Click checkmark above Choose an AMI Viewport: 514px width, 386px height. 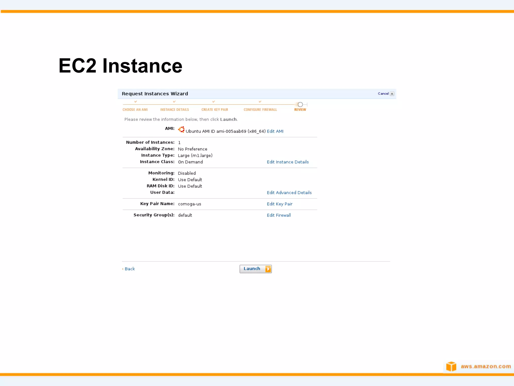coord(136,102)
